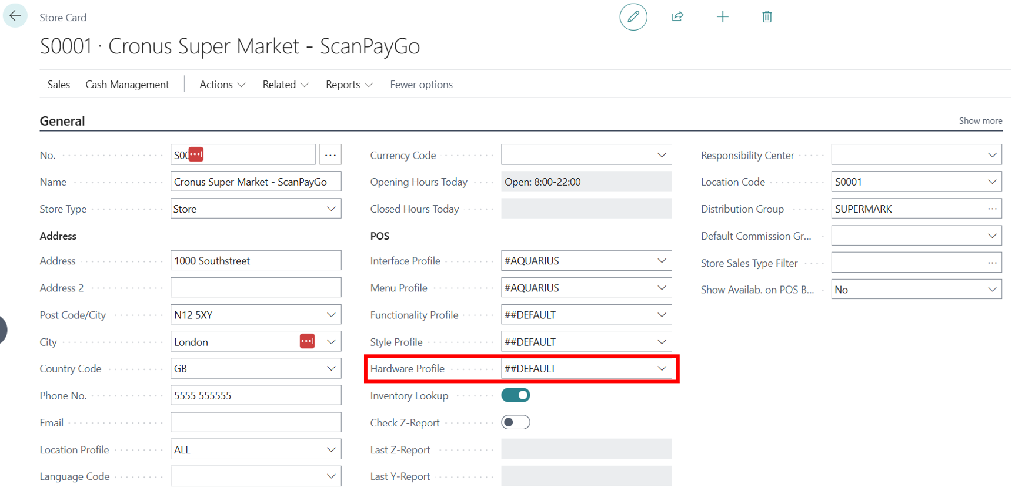Disable the Inventory Lookup toggle
1015x494 pixels.
516,395
